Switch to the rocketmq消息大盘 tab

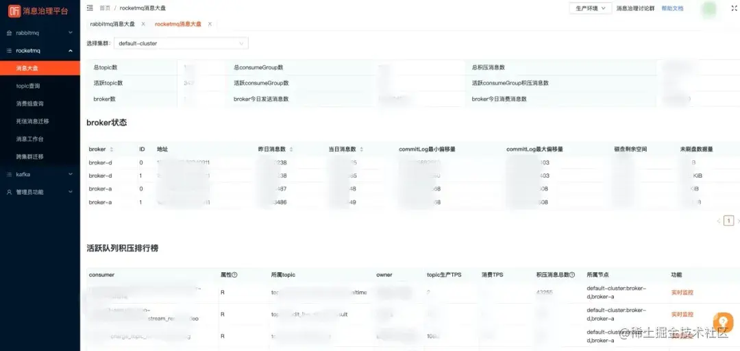tap(178, 24)
